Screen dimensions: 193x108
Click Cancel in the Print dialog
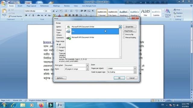tap(132, 78)
